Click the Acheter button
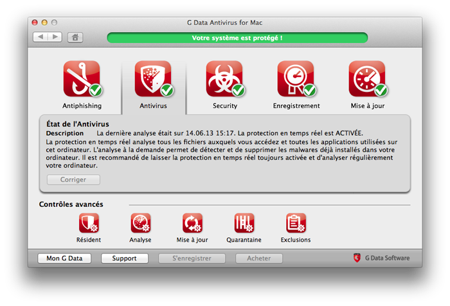This screenshot has height=306, width=450. click(259, 258)
